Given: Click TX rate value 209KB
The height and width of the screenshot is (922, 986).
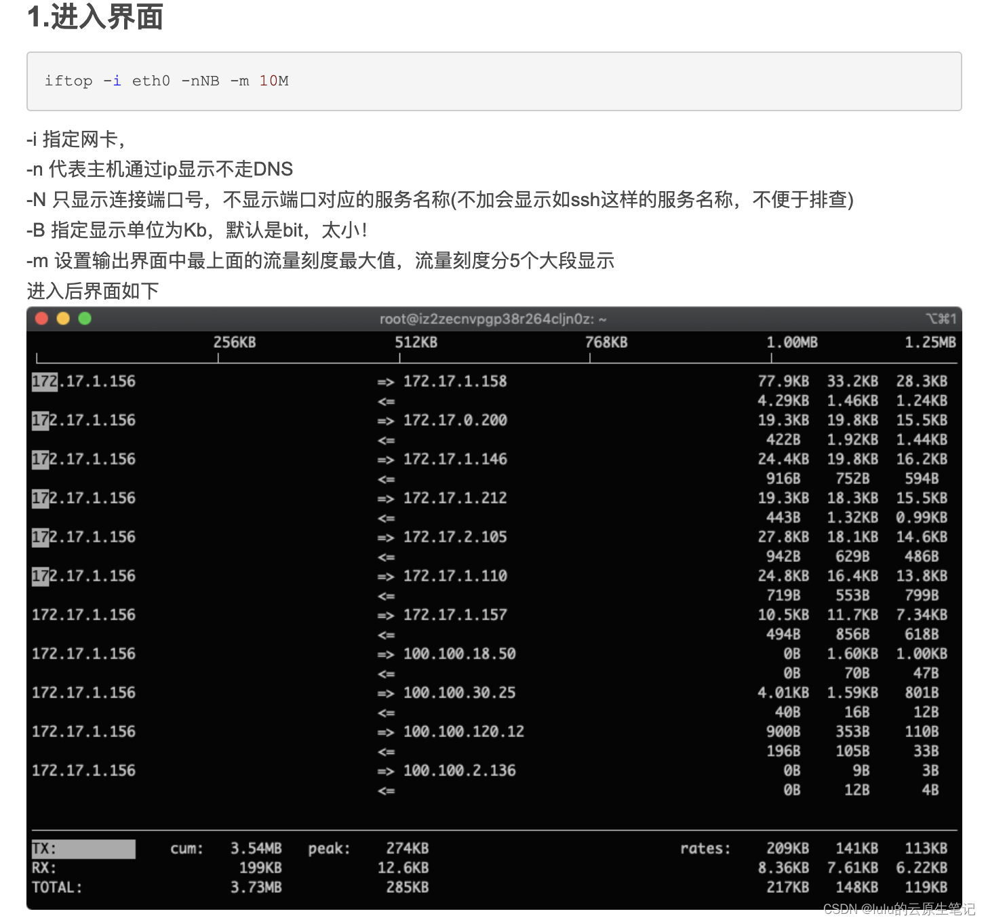Looking at the screenshot, I should click(x=787, y=849).
